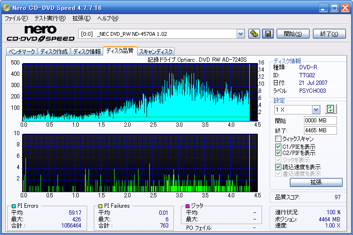Screen dimensions: 353x235
Task: Click PI Failures total value 763
Action: 164,226
